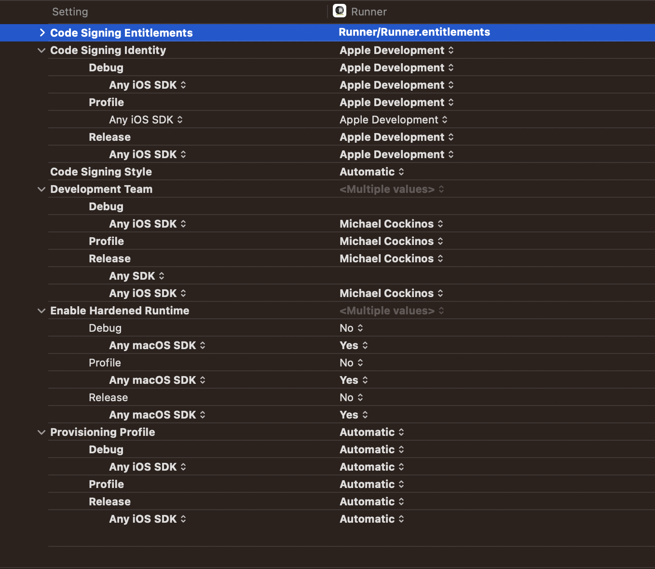Expand the Code Signing Entitlements row
Screen dimensions: 655x569
tap(42, 33)
